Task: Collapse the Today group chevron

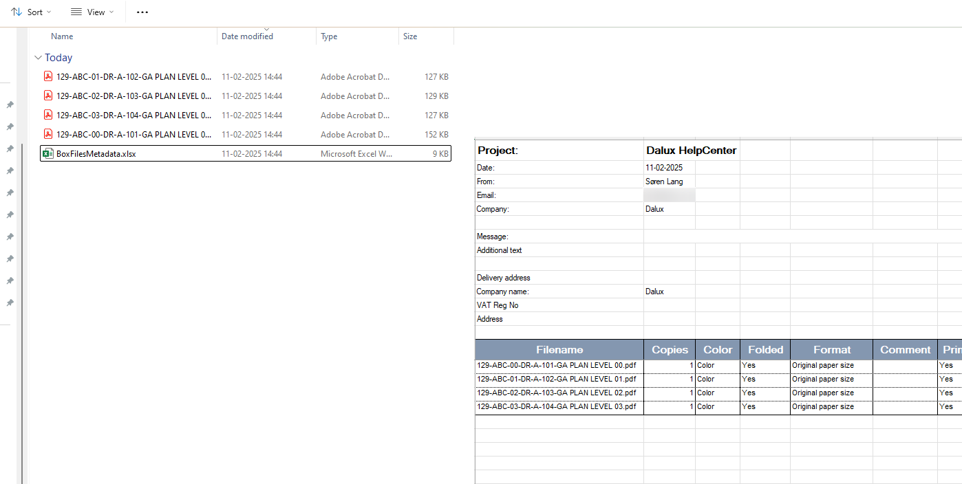Action: [38, 58]
